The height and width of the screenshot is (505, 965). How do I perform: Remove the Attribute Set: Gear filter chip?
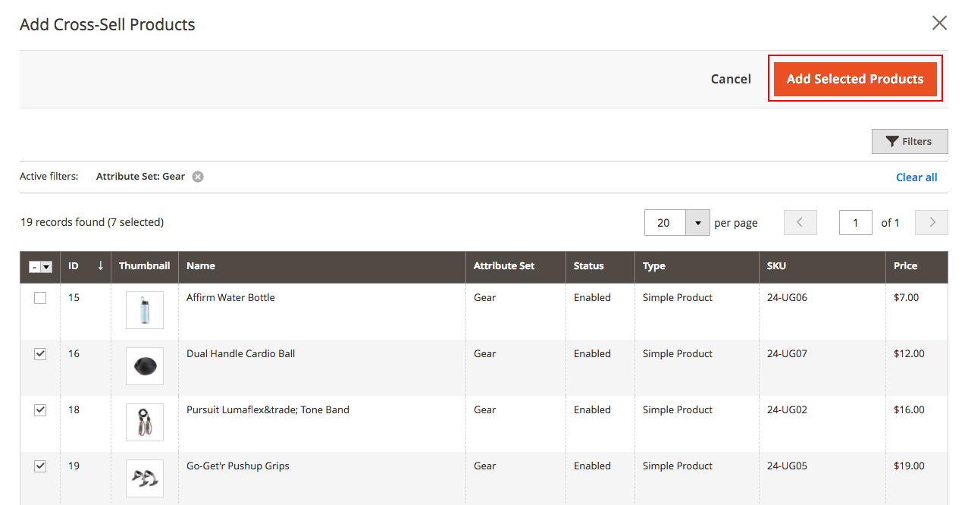pyautogui.click(x=196, y=176)
